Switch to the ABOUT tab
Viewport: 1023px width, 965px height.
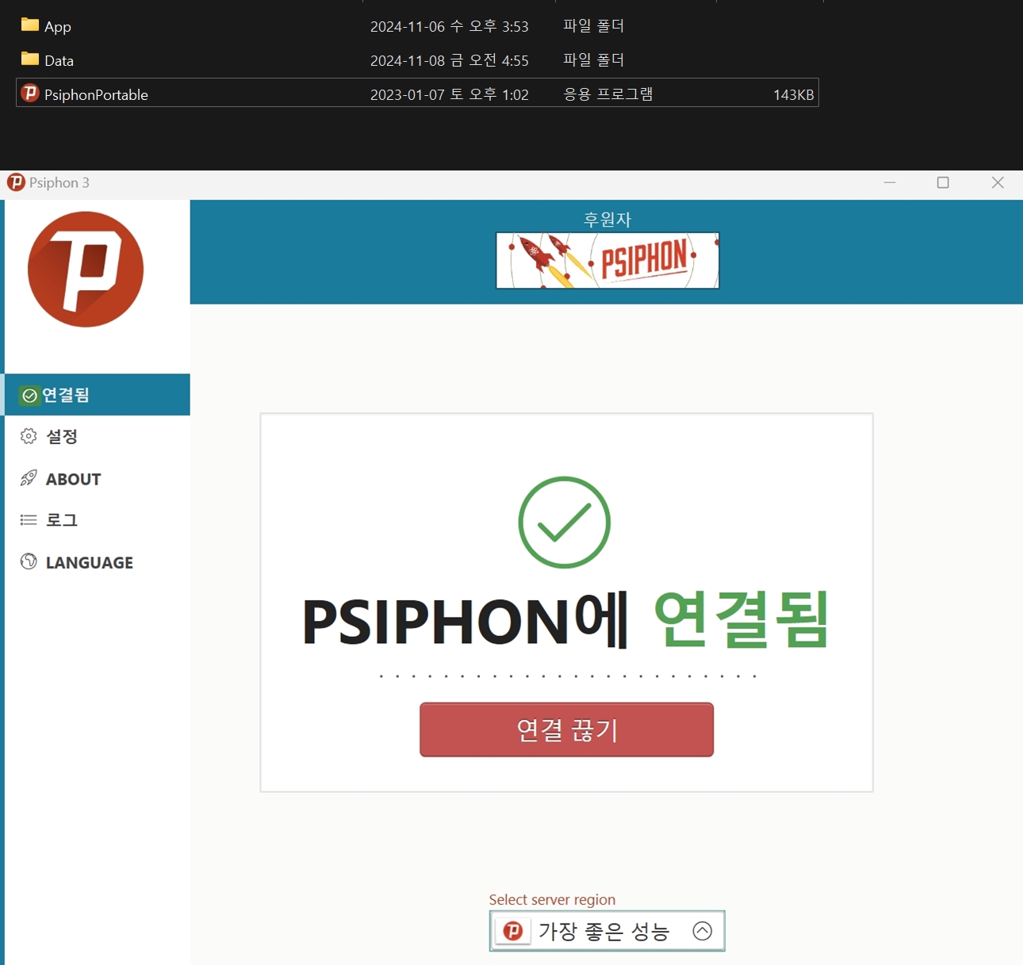(97, 479)
